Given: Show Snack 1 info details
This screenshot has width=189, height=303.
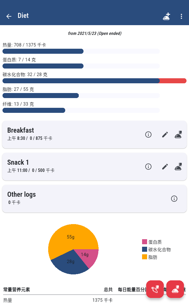Looking at the screenshot, I should [148, 167].
